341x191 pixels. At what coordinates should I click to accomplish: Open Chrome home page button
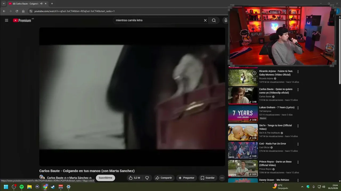[23, 11]
